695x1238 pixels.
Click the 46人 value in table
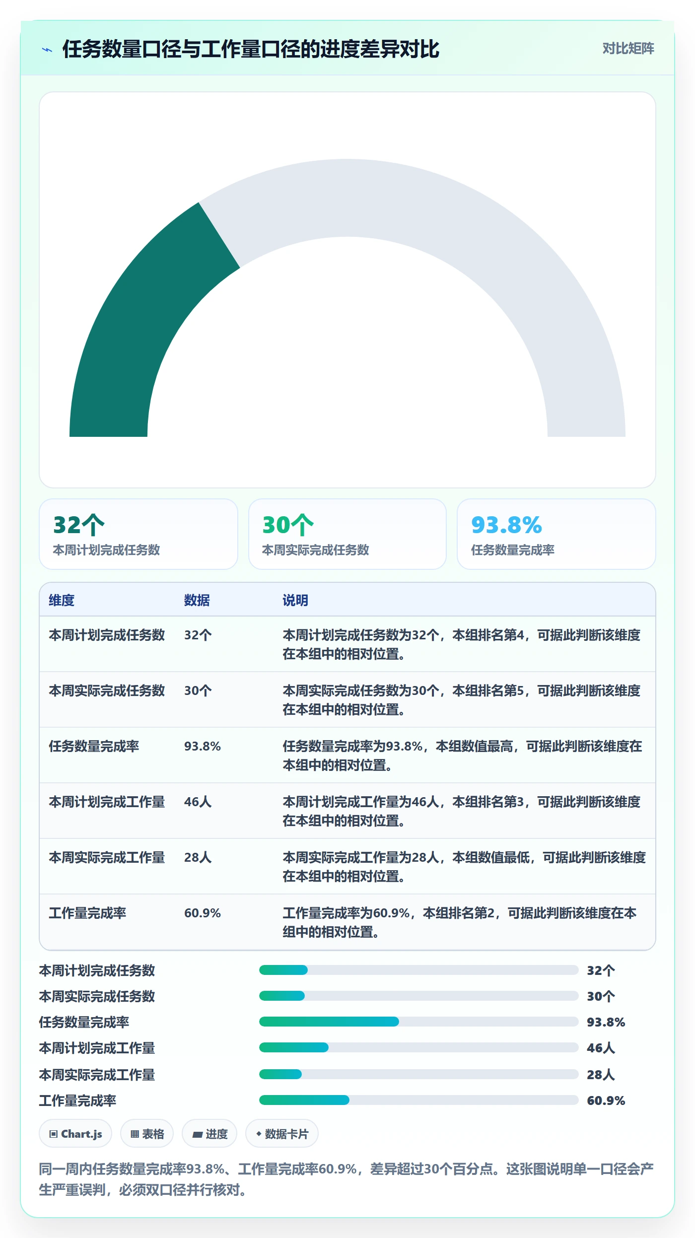[198, 802]
